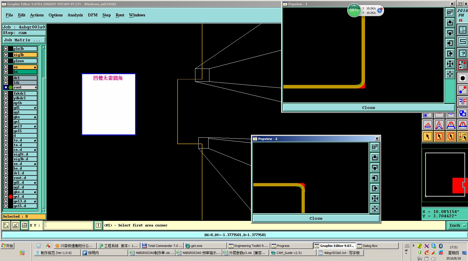Screen dimensions: 468x261
Task: Open the Actions menu
Action: point(37,15)
